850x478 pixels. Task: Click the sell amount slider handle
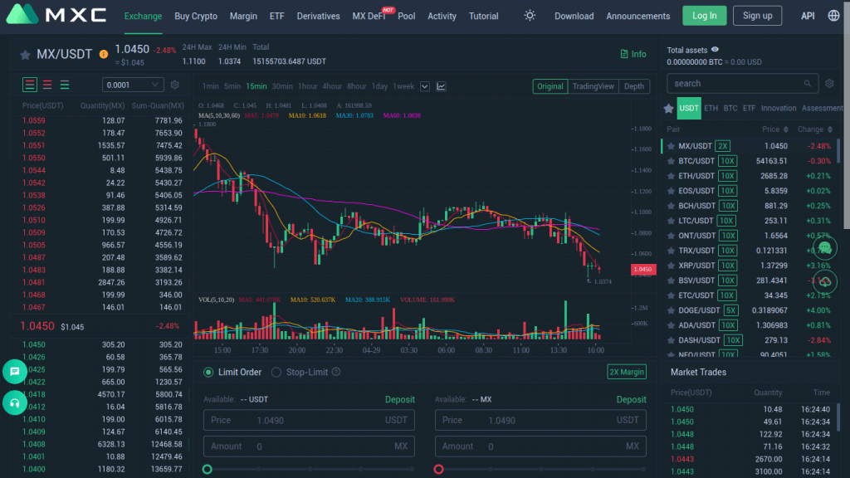click(438, 470)
